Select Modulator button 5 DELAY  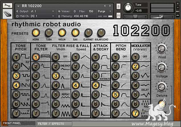point(135,95)
